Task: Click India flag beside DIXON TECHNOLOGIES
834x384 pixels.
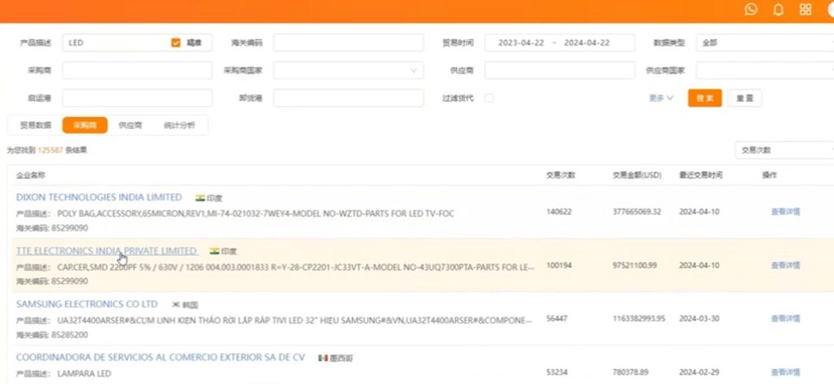Action: (200, 198)
